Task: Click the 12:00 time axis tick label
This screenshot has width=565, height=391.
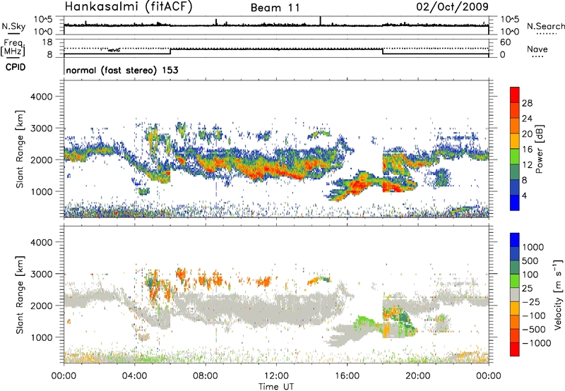Action: 276,376
